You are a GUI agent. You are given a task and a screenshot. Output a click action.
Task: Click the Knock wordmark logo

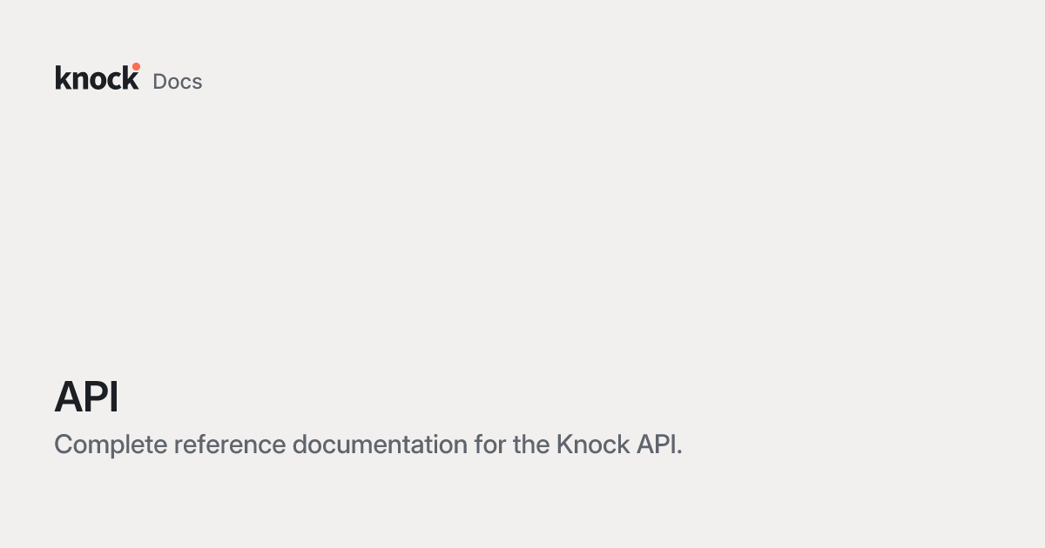coord(98,77)
